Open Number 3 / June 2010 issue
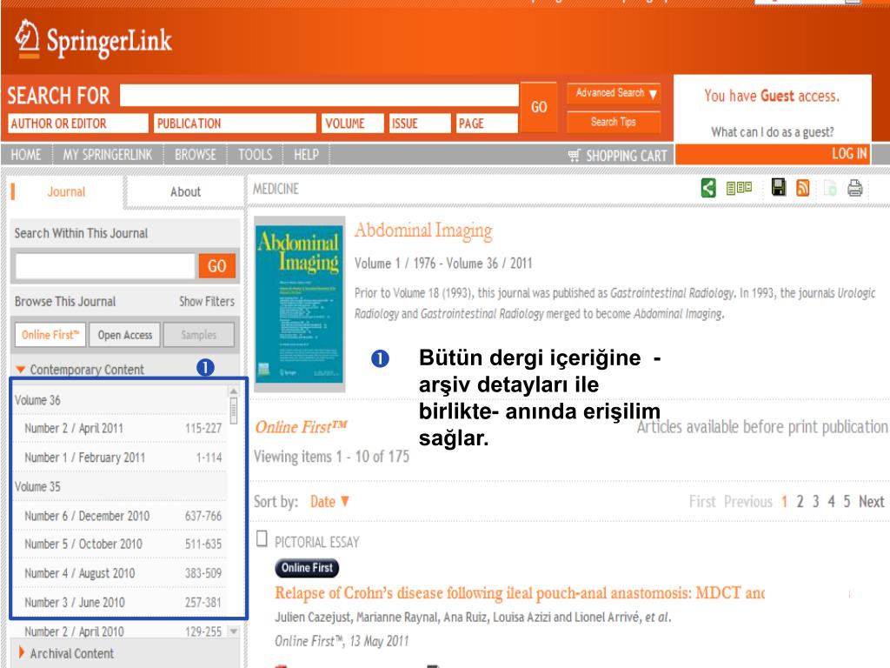 tap(75, 602)
